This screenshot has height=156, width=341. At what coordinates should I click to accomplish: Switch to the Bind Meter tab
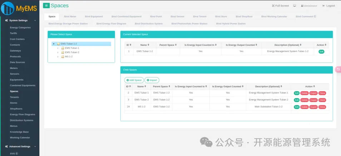click(x=70, y=17)
